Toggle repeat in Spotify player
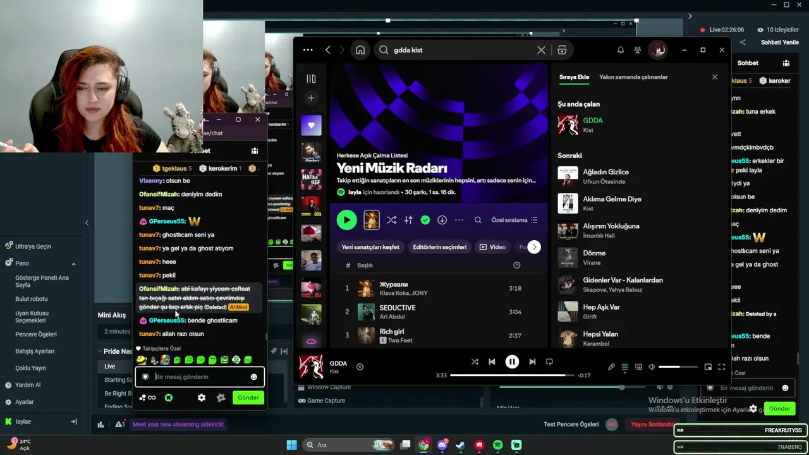Screen dimensions: 809x455 549,362
